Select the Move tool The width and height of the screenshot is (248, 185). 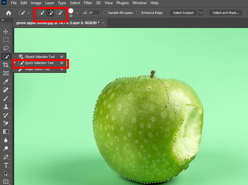(x=6, y=32)
